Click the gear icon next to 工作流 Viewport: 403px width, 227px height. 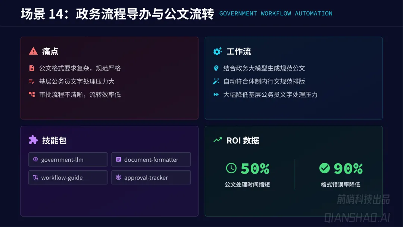(218, 51)
